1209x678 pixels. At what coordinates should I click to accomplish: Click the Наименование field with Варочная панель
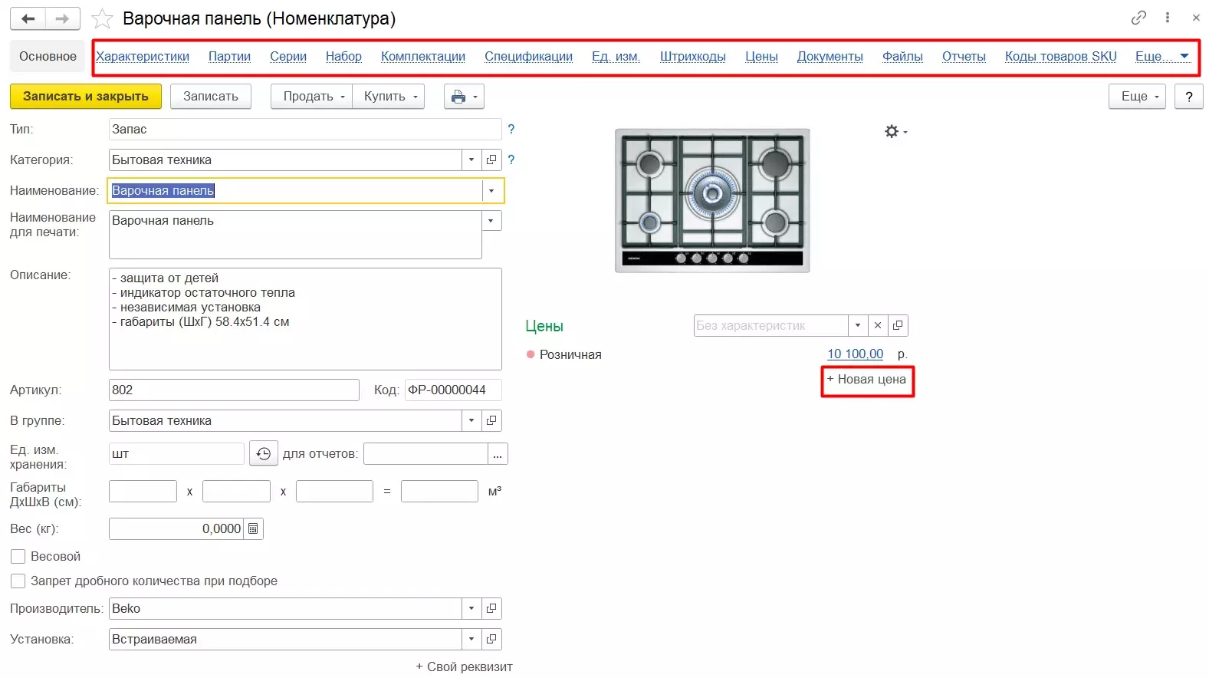point(294,190)
